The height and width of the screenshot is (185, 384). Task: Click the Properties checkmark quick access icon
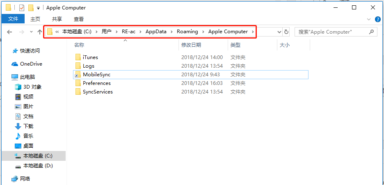[x=22, y=8]
